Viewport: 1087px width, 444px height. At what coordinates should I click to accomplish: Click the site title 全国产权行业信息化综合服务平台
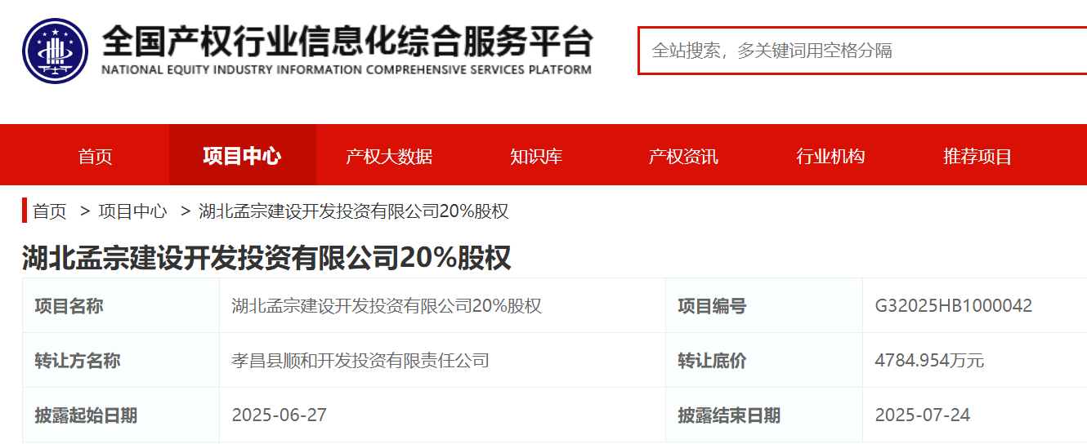[x=347, y=41]
